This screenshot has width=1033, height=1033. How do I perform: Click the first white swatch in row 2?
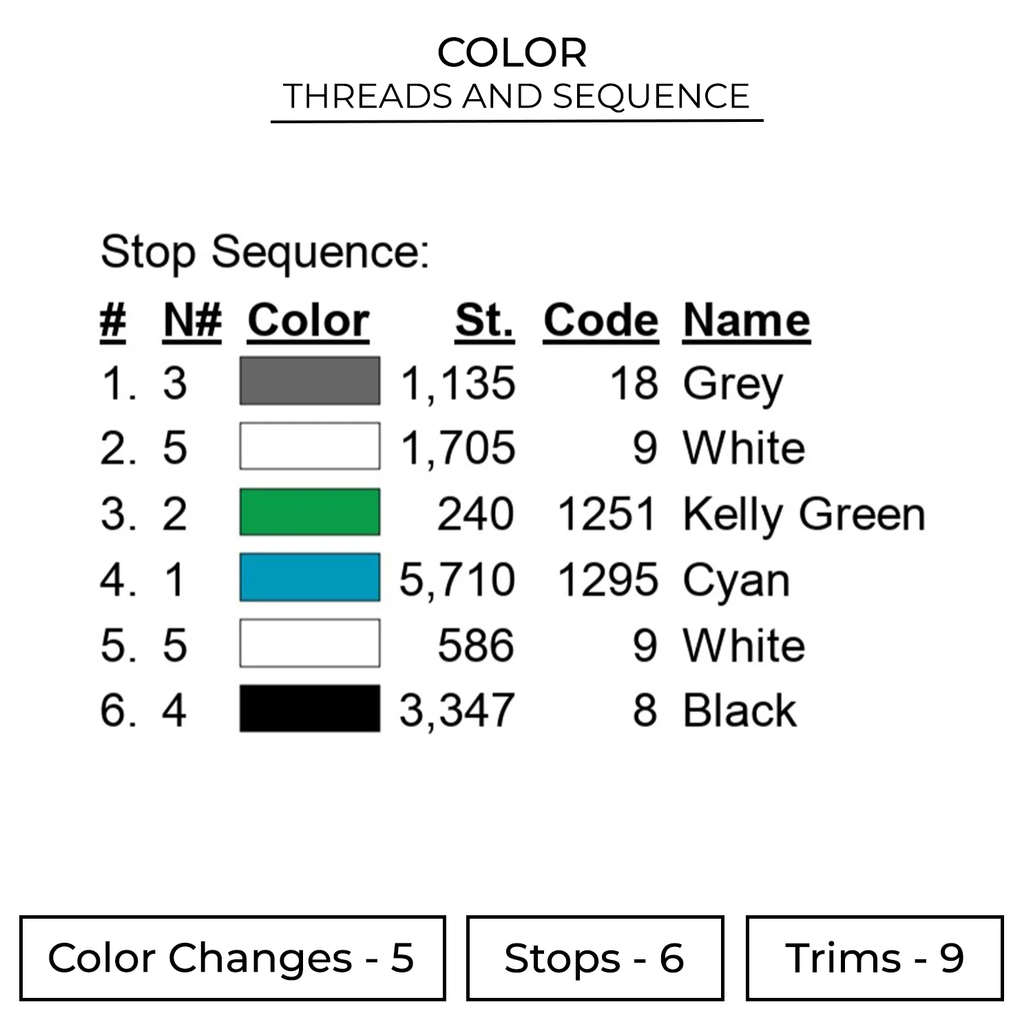(309, 446)
